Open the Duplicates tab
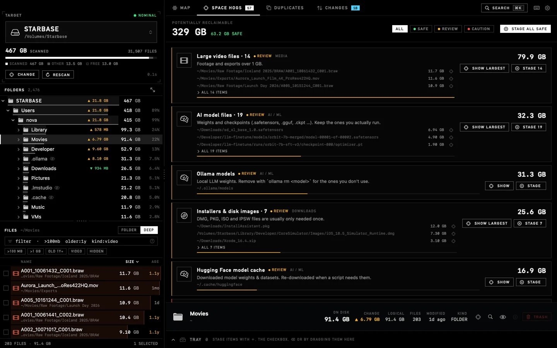 (285, 8)
